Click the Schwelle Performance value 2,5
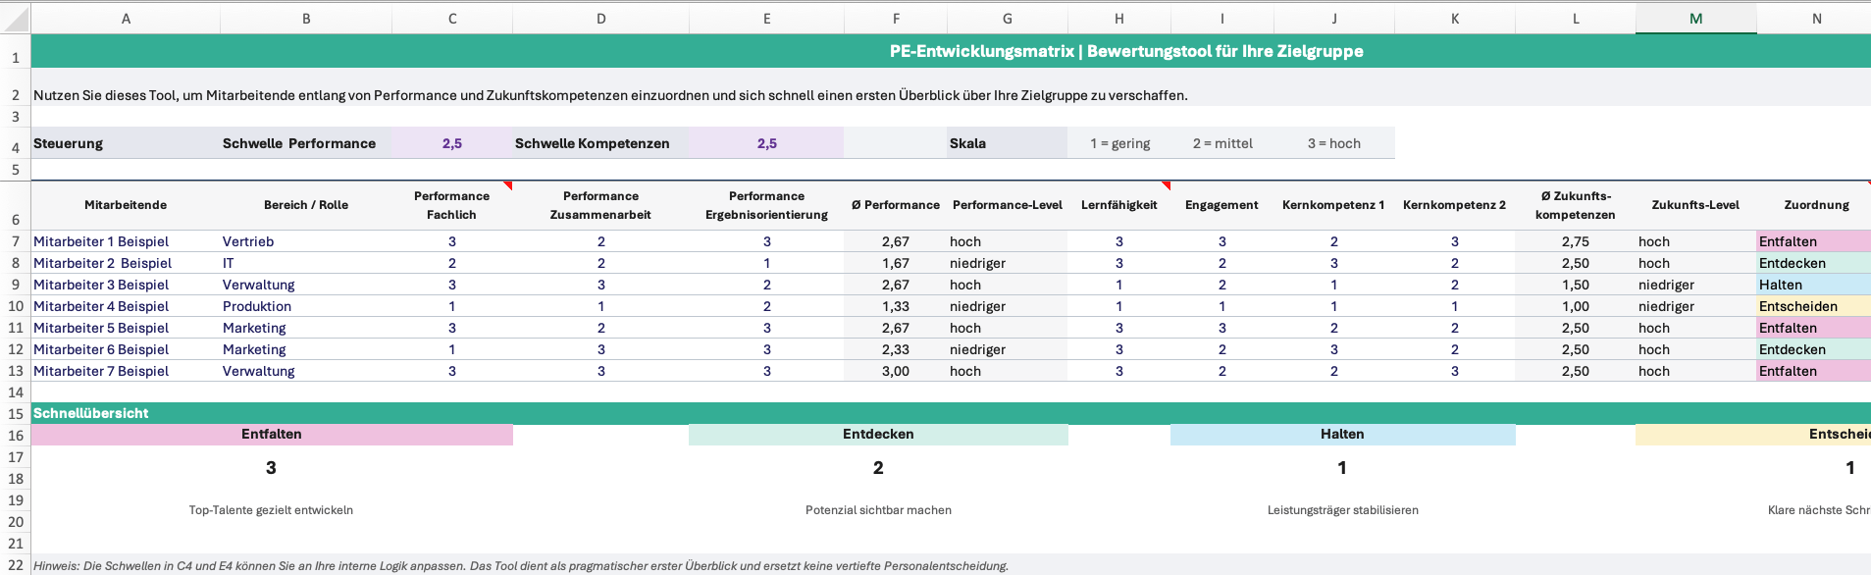The height and width of the screenshot is (575, 1871). (x=451, y=143)
